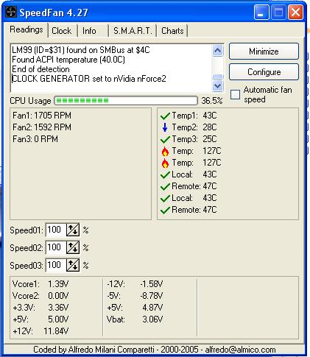Enable the Automatic fan speed checkbox

(235, 94)
